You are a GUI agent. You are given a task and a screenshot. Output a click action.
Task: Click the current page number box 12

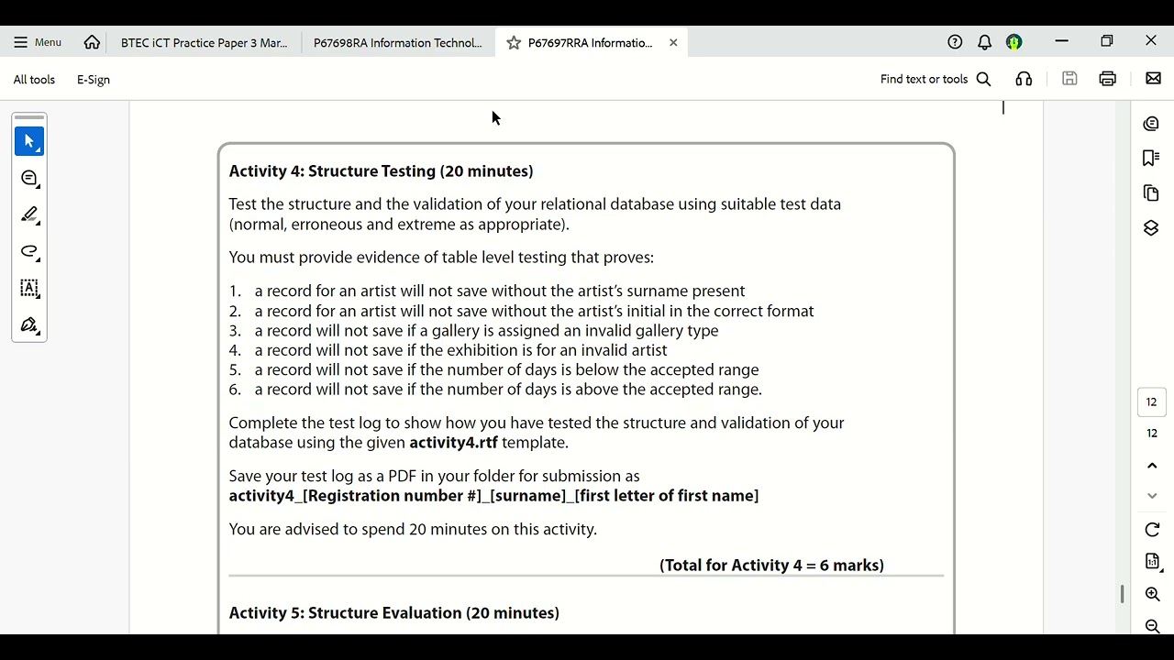click(1152, 401)
